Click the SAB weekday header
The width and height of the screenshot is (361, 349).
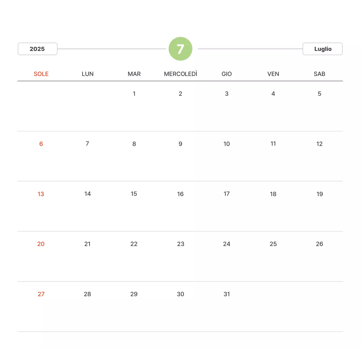click(319, 74)
